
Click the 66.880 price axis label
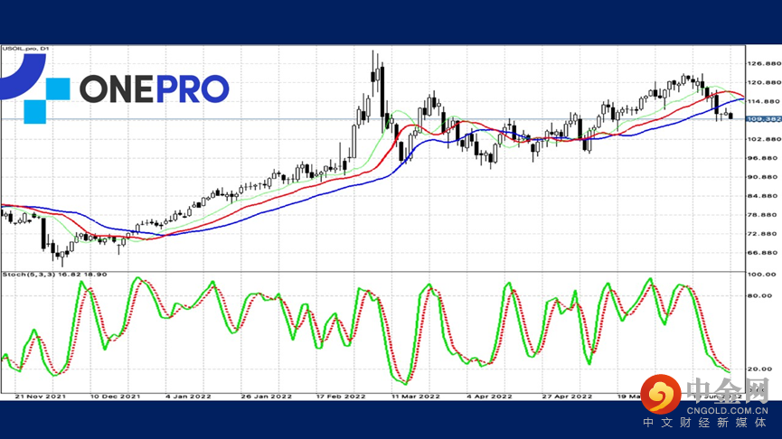coord(764,253)
